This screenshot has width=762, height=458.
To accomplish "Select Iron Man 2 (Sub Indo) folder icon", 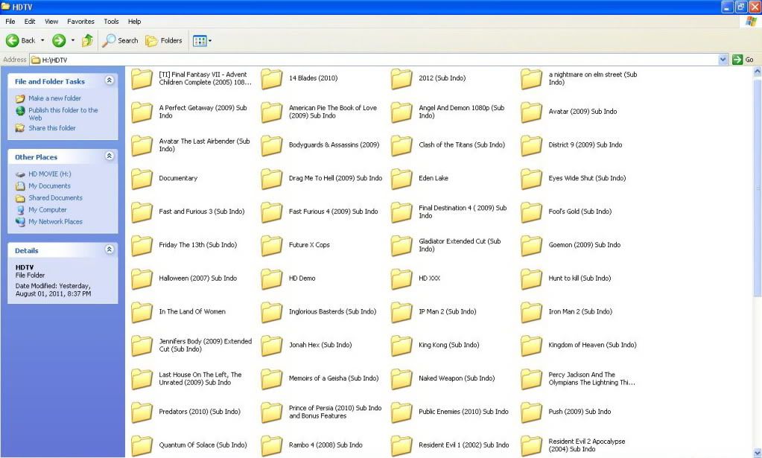I will [x=532, y=312].
